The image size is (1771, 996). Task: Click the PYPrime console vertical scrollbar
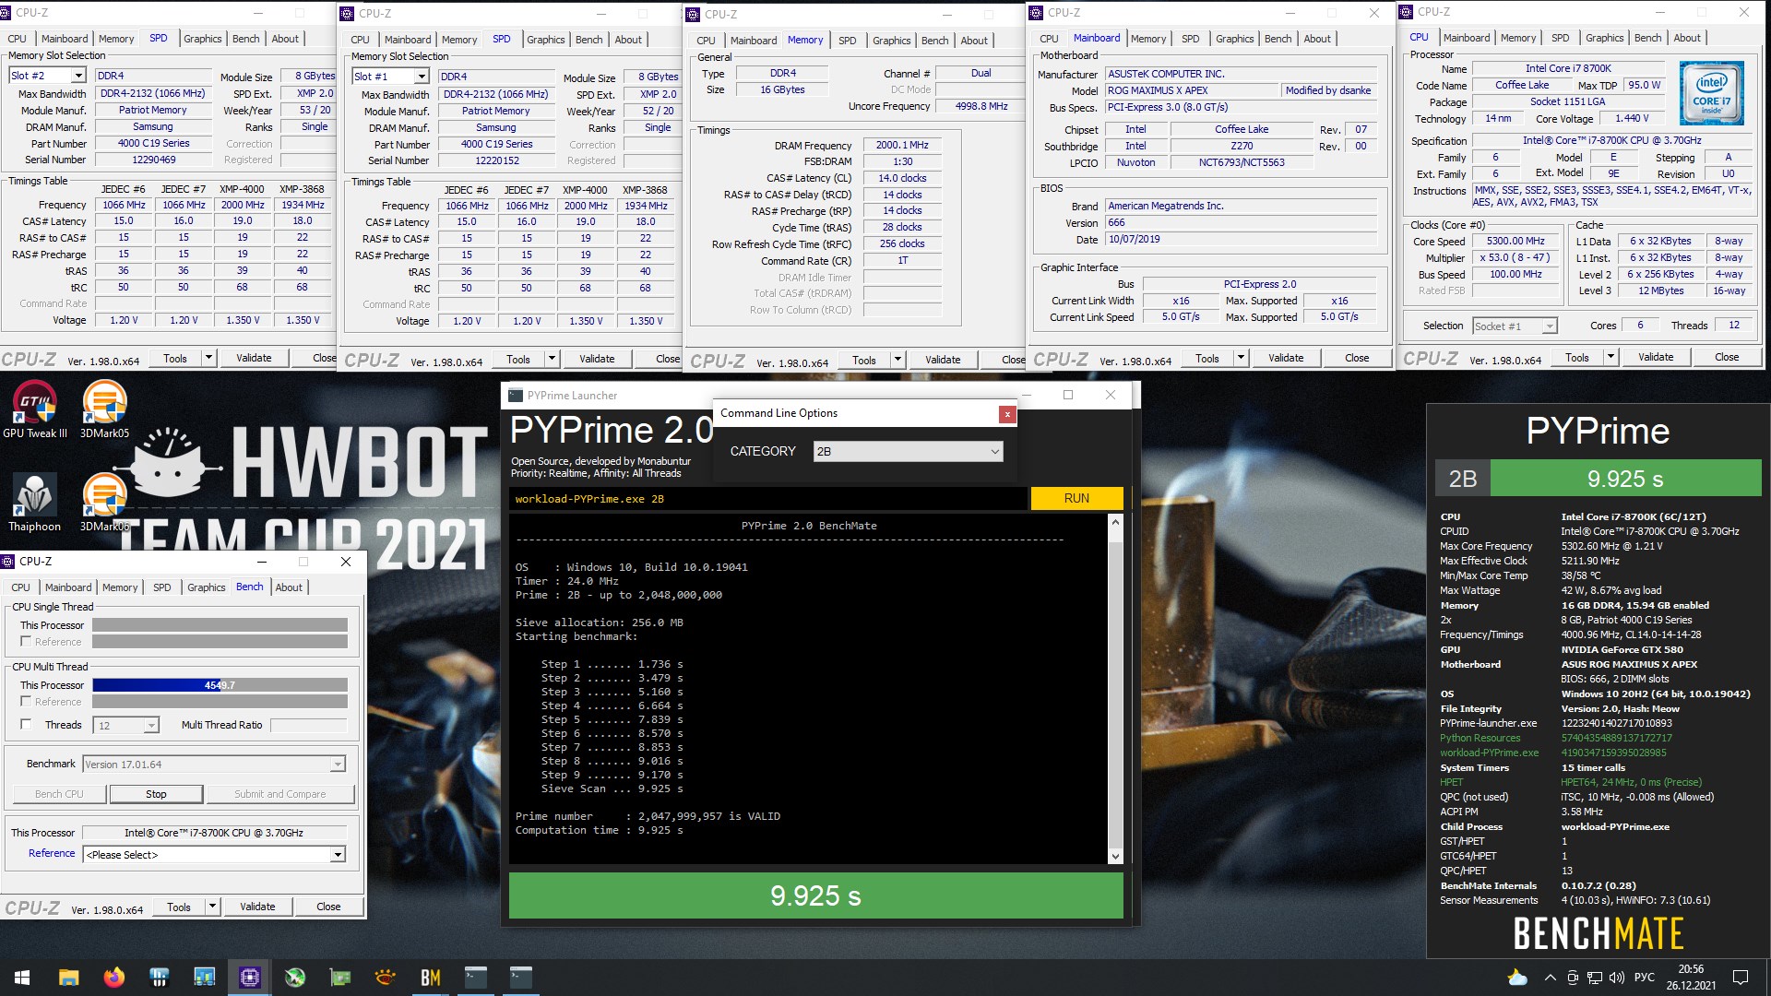(1115, 689)
